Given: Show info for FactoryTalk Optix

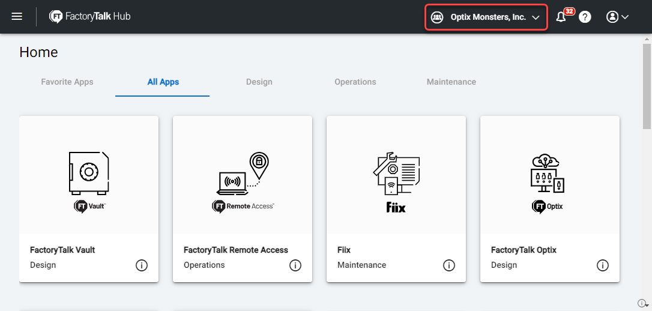Looking at the screenshot, I should tap(603, 265).
